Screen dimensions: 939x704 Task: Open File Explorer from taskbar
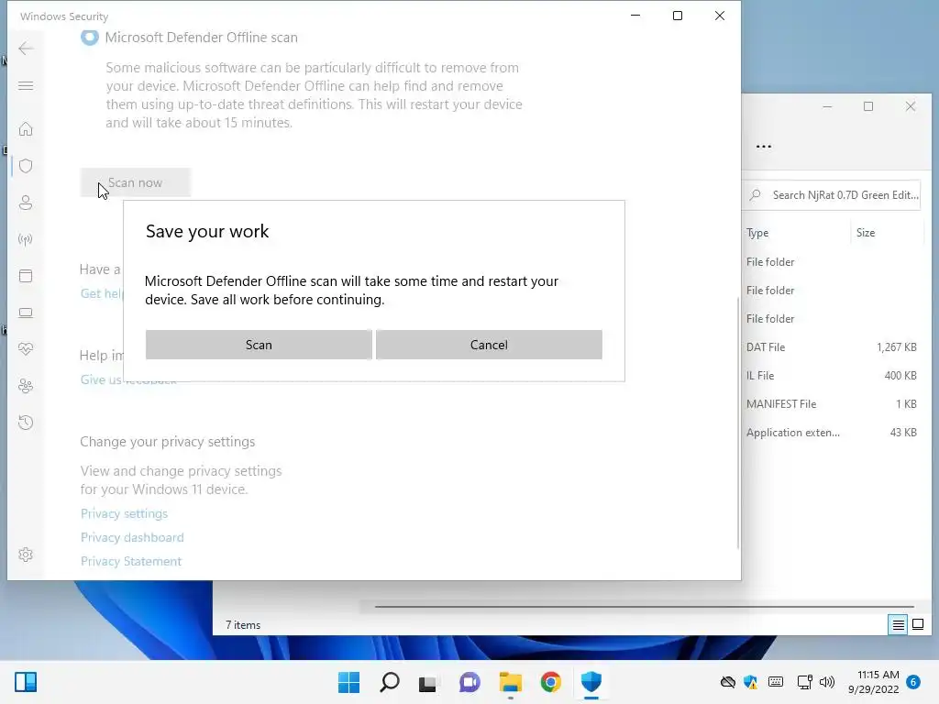pos(510,682)
